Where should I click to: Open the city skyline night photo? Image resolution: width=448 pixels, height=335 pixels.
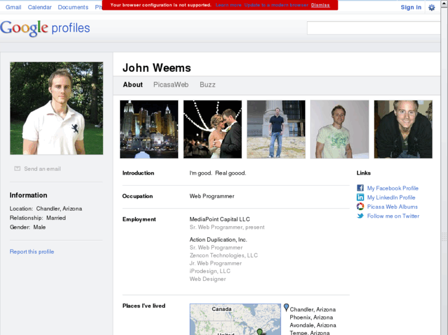pyautogui.click(x=149, y=129)
